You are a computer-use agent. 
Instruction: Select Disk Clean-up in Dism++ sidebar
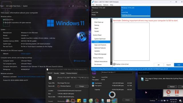click(99, 22)
